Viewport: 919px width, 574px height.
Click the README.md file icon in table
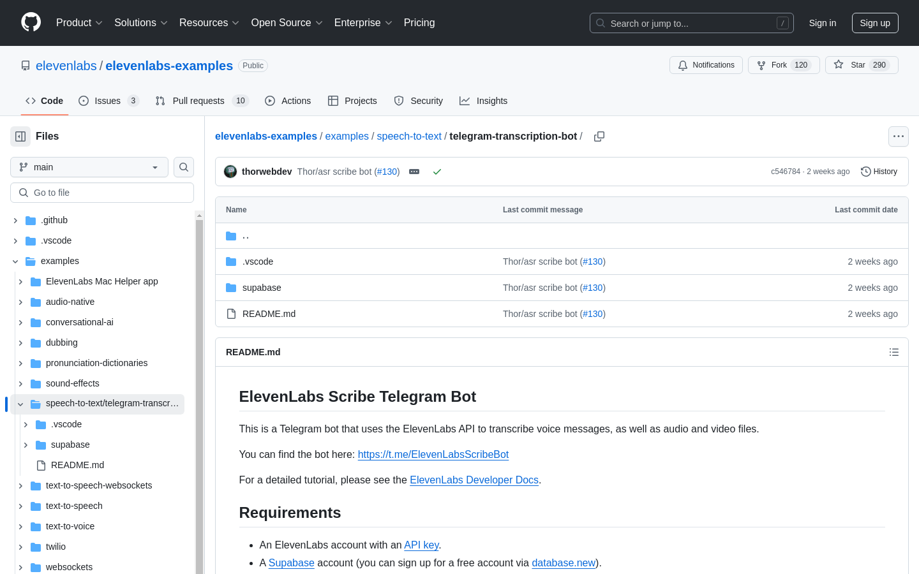pyautogui.click(x=231, y=314)
